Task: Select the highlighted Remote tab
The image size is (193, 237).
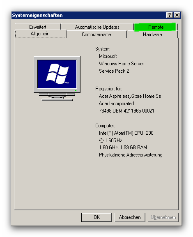Action: click(156, 27)
